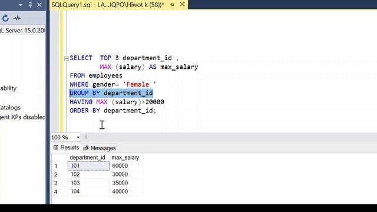
Task: Click the highlighted GROUP BY department_id line
Action: [111, 93]
